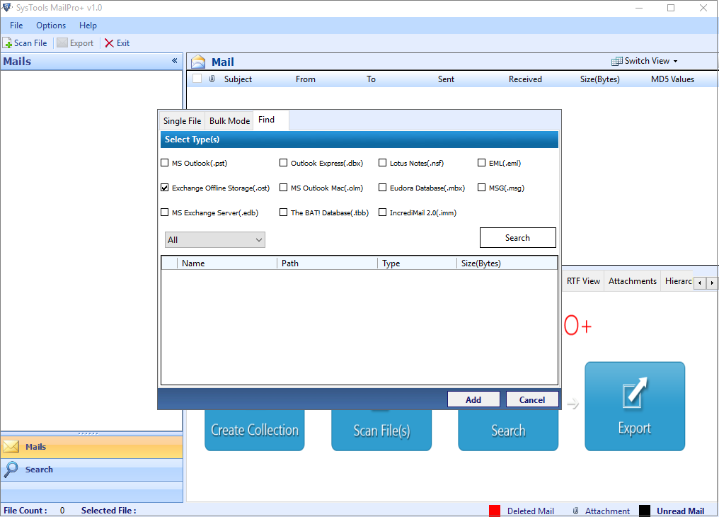The image size is (719, 517).
Task: Open the Attachments tab
Action: [633, 280]
